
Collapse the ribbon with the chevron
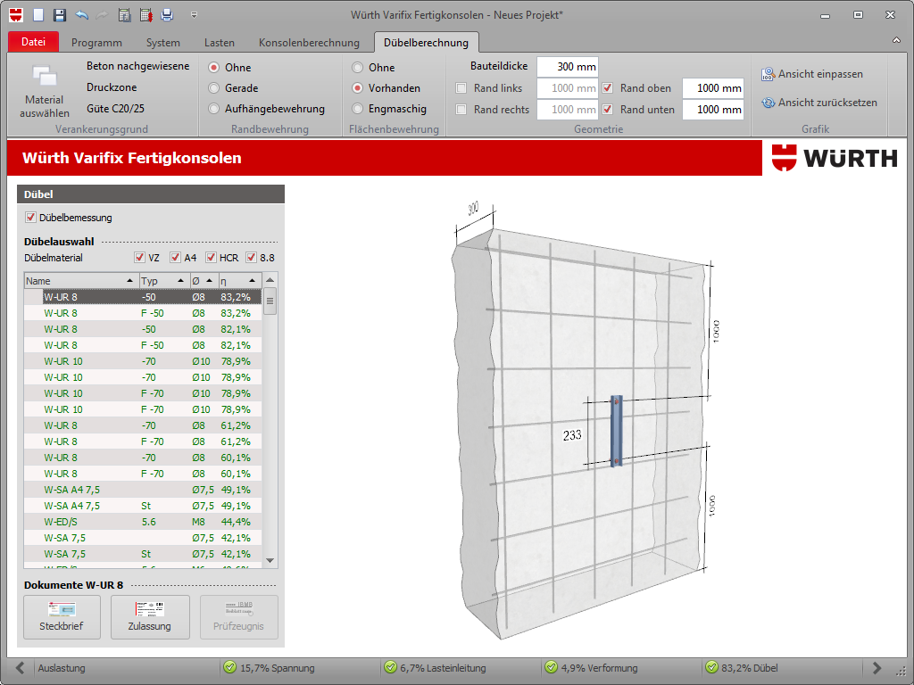point(896,40)
